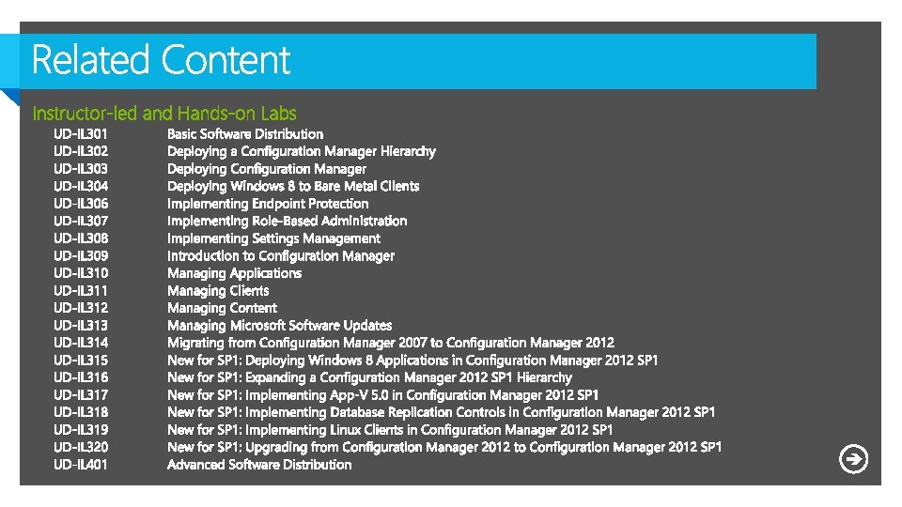
Task: Select 'Managing Microsoft Software Updates' title
Action: coord(280,326)
